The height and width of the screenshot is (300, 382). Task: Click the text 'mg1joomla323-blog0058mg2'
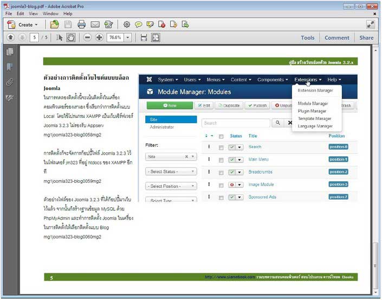coord(73,135)
